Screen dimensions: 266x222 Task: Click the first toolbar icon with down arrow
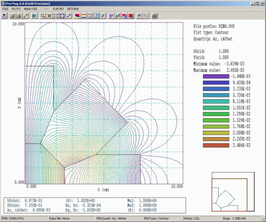point(4,16)
